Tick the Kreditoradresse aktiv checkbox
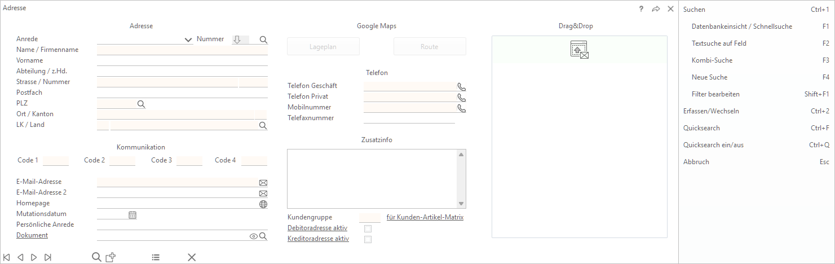The width and height of the screenshot is (835, 264). click(368, 239)
